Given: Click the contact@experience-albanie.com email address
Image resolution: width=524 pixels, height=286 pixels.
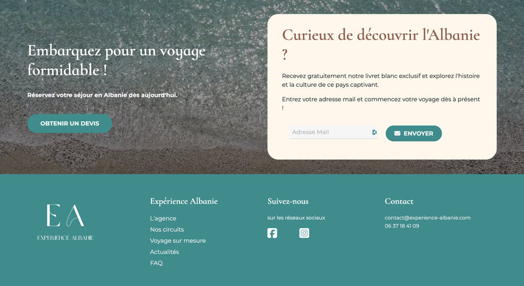Looking at the screenshot, I should tap(427, 218).
